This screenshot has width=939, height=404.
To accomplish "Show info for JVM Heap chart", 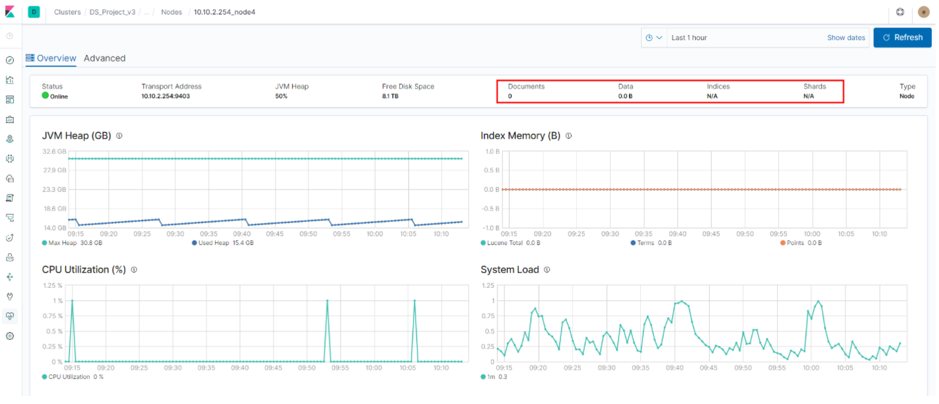I will [x=120, y=135].
